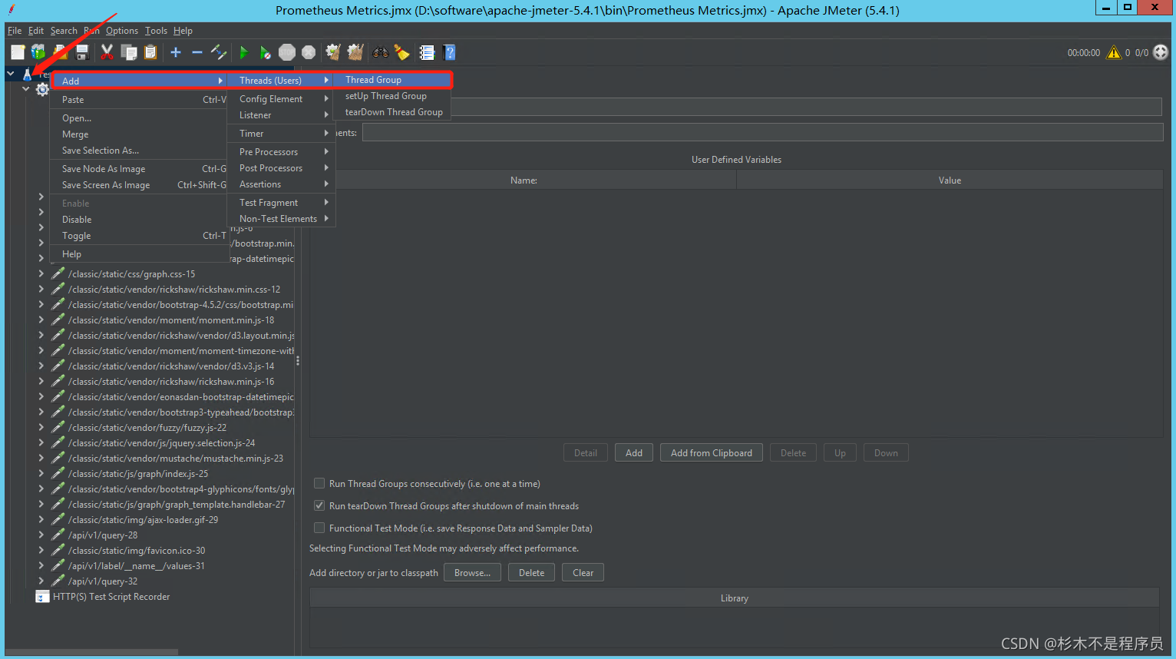Open the Templates toolbar icon
This screenshot has width=1176, height=659.
tap(38, 52)
